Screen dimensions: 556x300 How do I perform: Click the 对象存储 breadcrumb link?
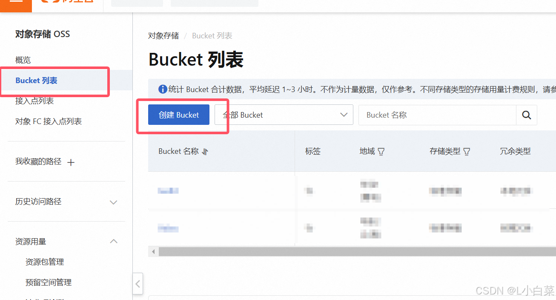[163, 36]
